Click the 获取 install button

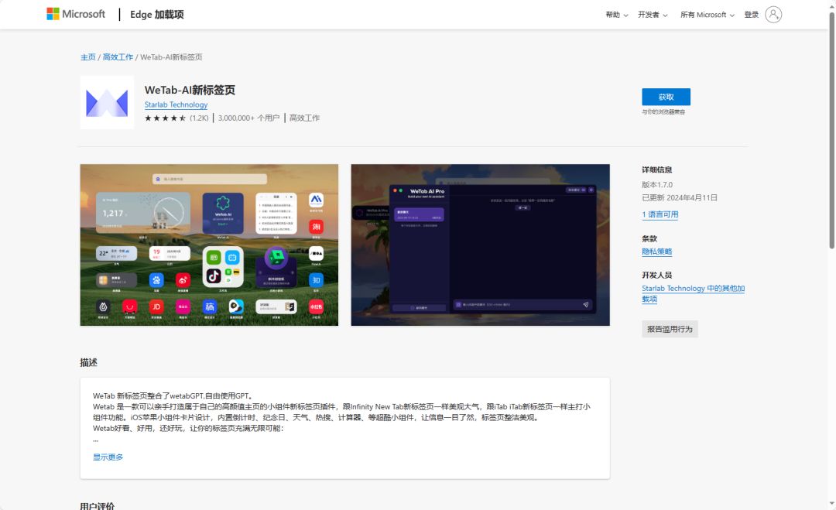click(666, 97)
